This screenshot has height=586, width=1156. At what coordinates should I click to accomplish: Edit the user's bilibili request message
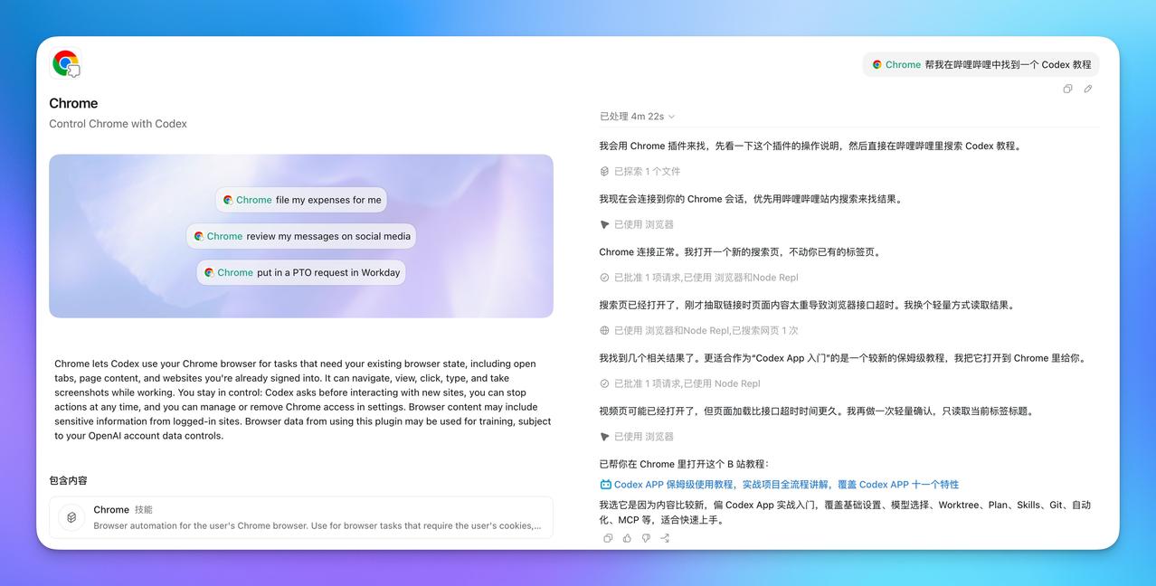(x=1087, y=89)
